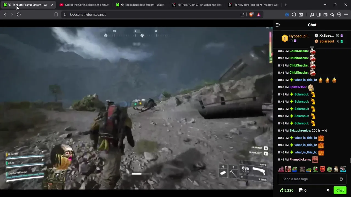The width and height of the screenshot is (351, 197).
Task: Click the share page icon in address bar
Action: pyautogui.click(x=243, y=15)
